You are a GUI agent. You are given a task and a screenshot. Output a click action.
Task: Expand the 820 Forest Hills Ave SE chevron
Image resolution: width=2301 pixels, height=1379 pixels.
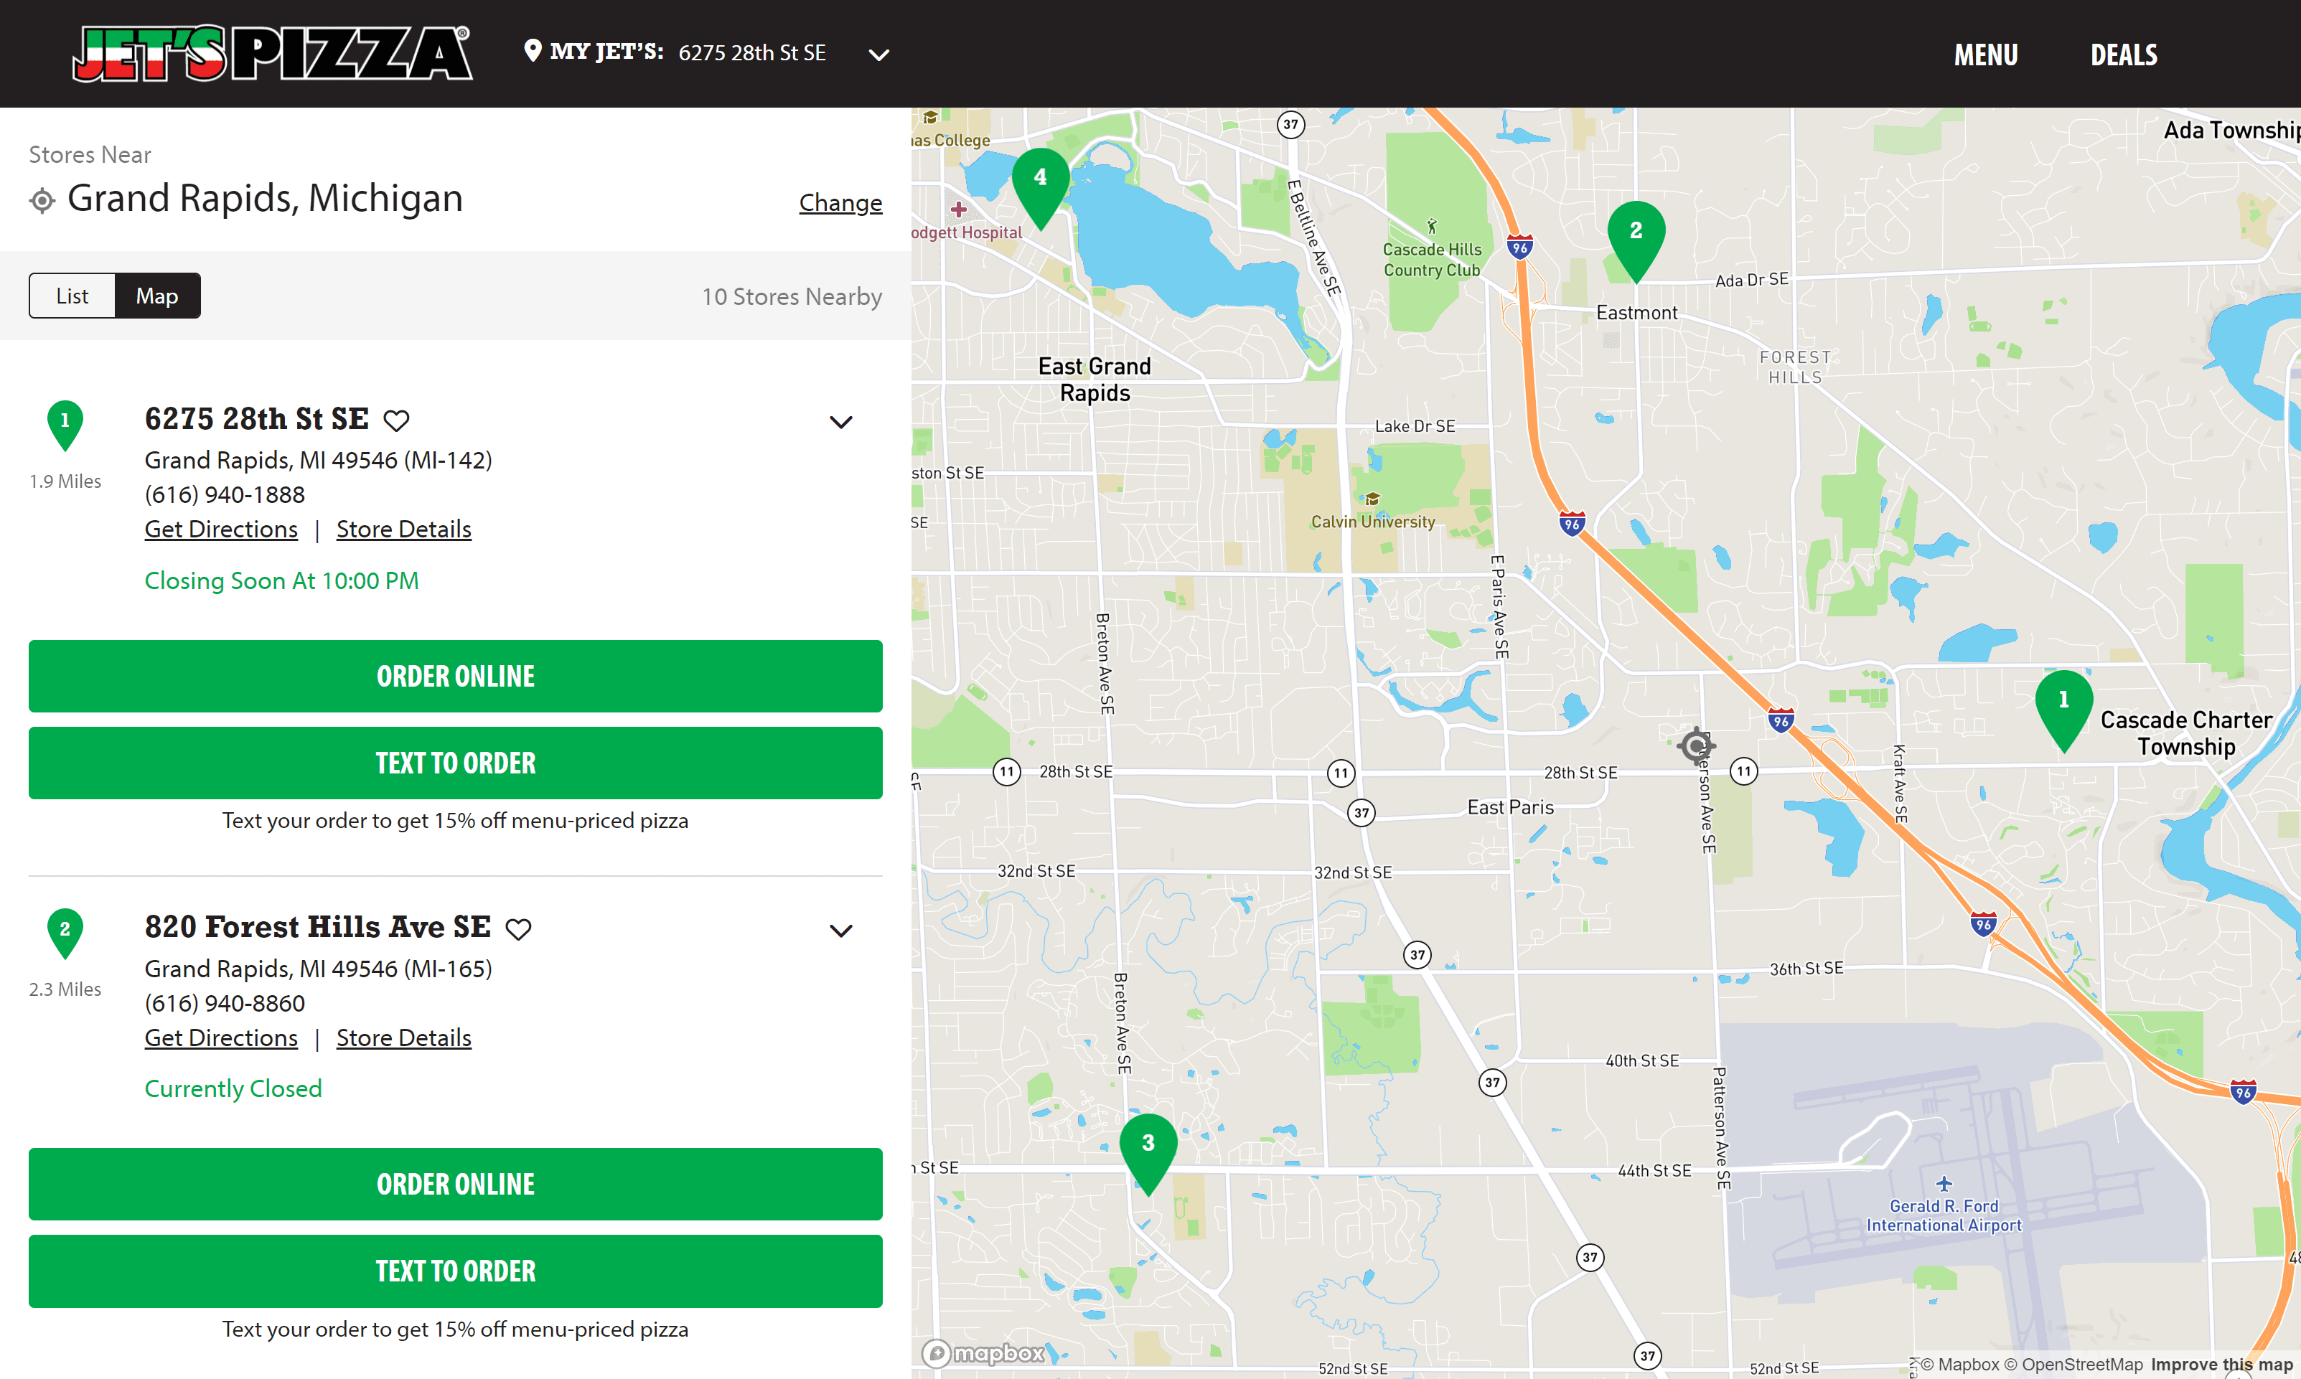click(840, 930)
